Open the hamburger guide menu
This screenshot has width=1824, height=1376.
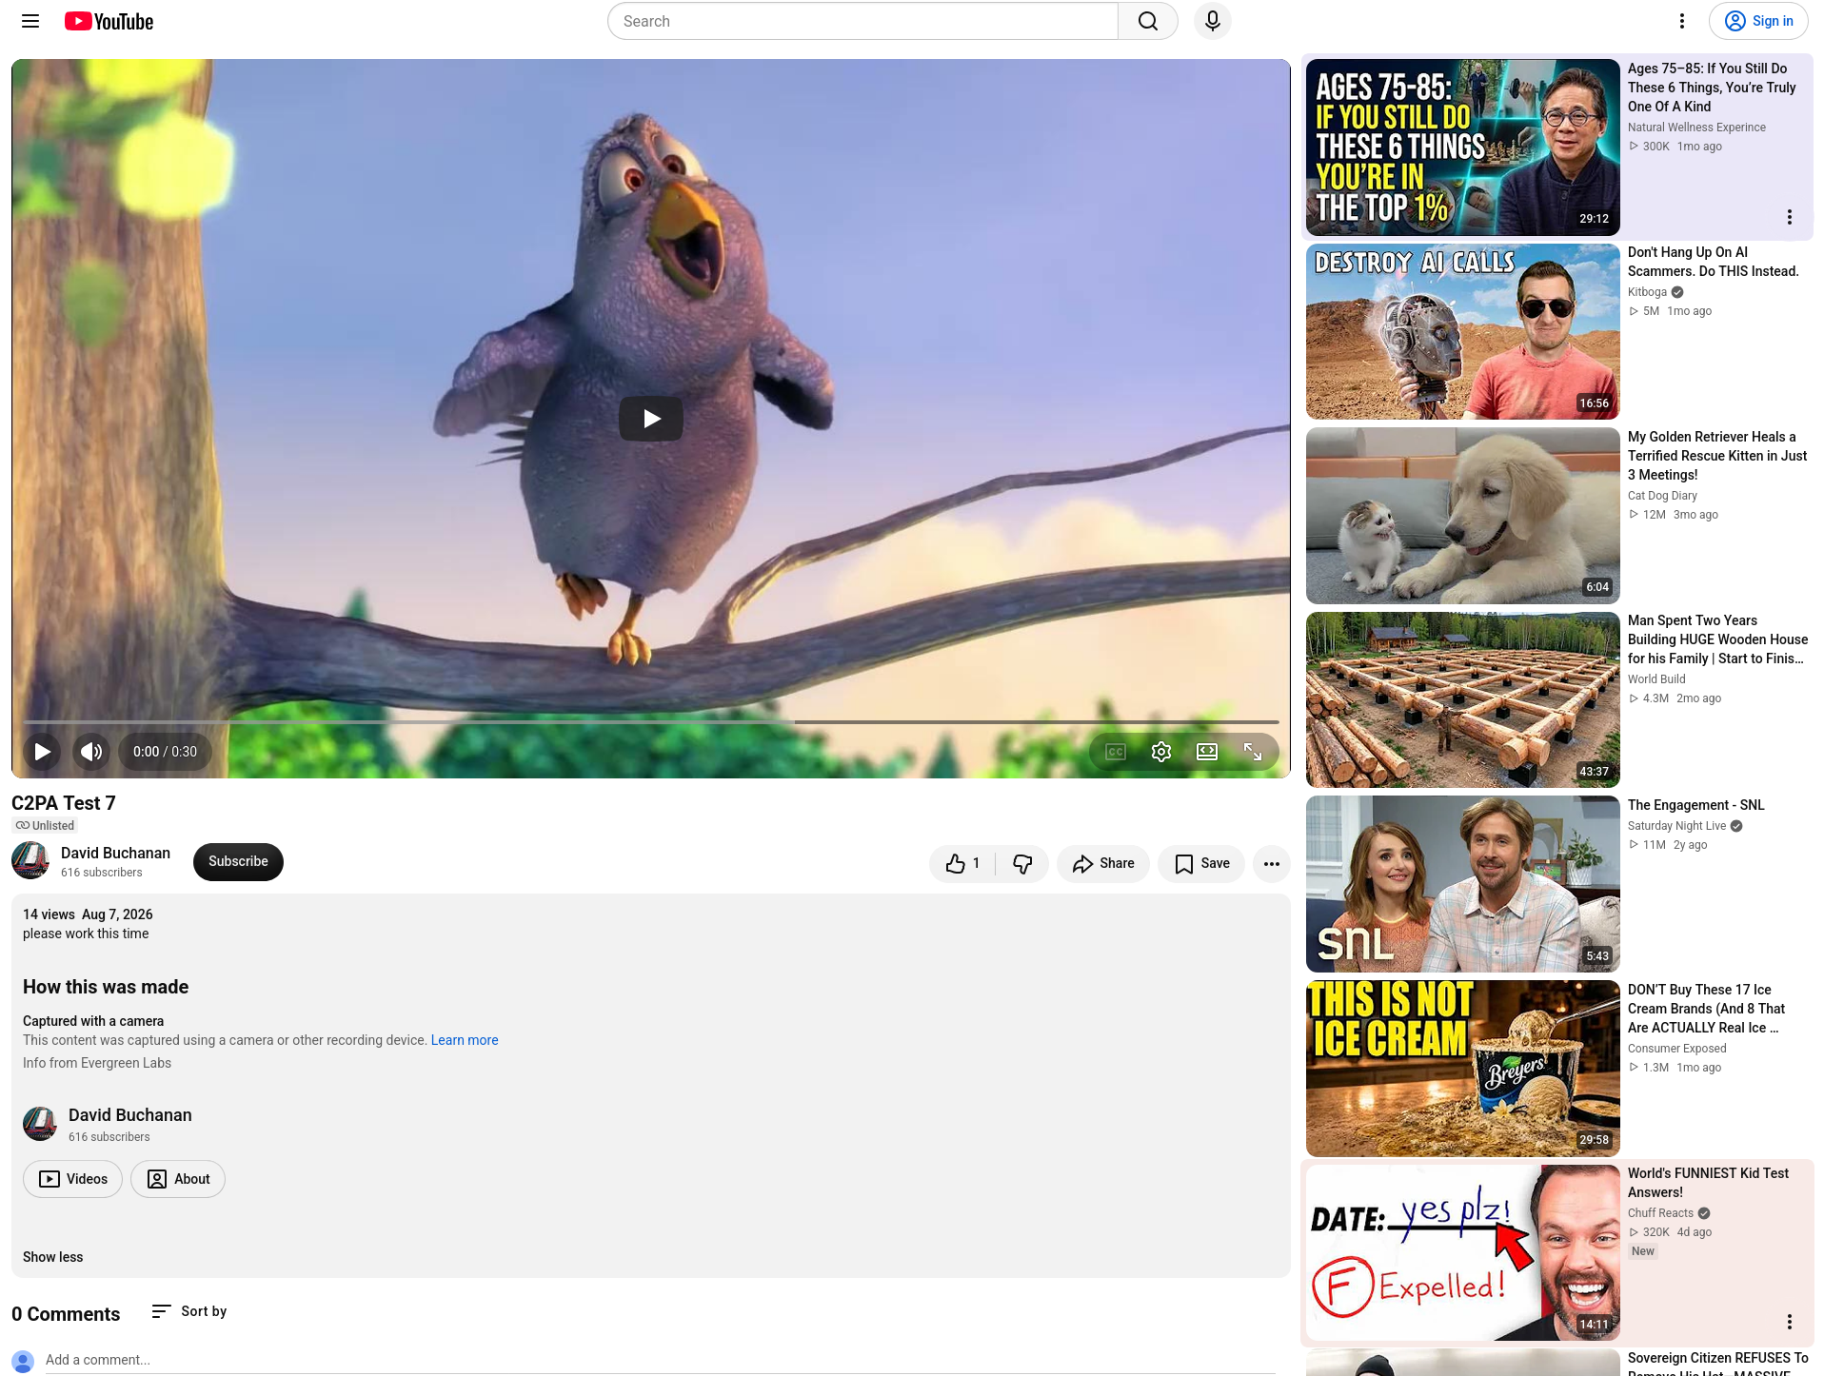(30, 21)
